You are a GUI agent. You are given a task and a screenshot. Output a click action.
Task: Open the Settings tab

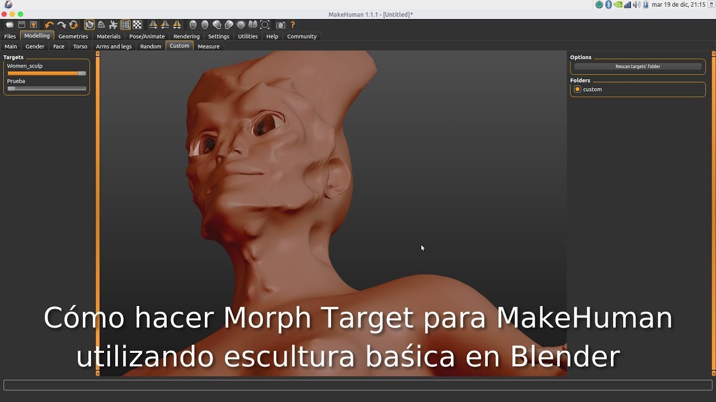[219, 36]
